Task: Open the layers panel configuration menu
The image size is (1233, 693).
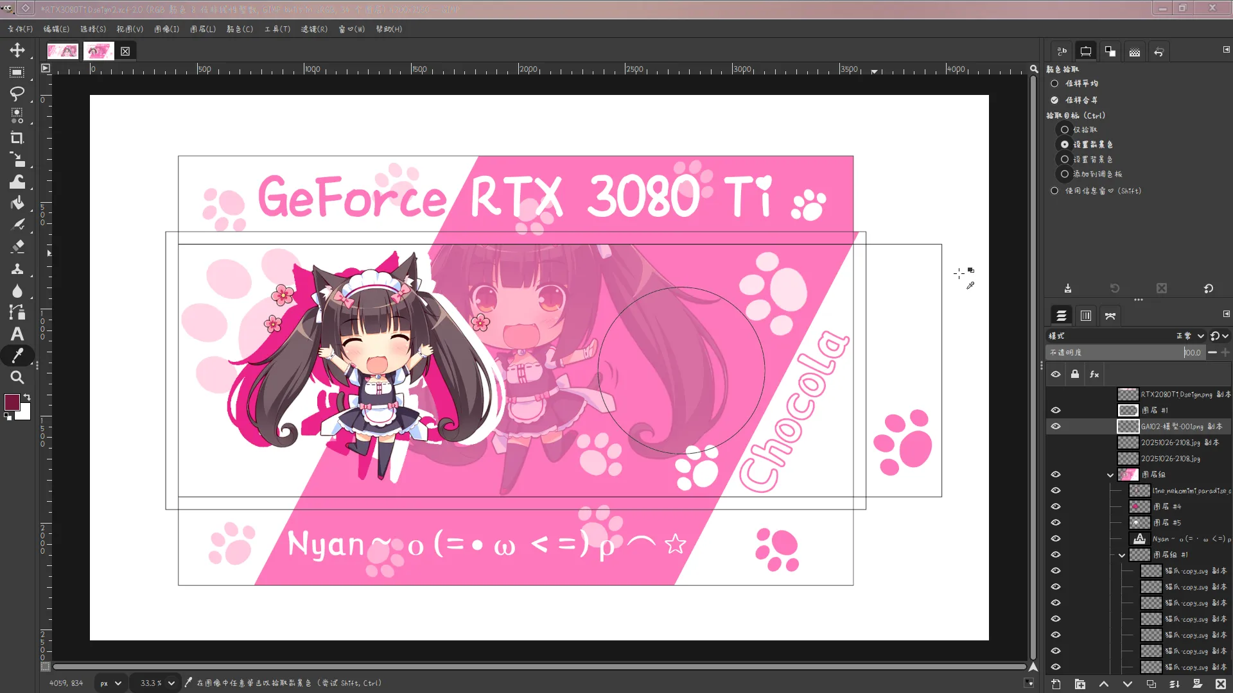Action: [1226, 314]
